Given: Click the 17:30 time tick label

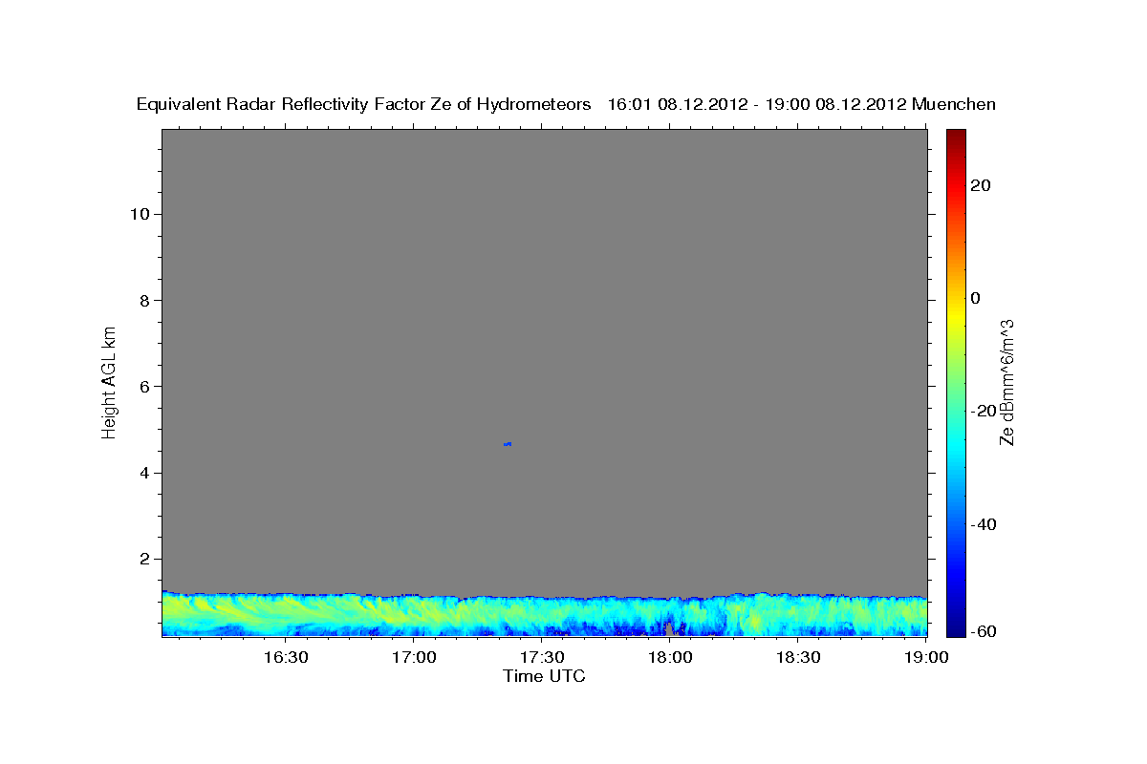Looking at the screenshot, I should pyautogui.click(x=543, y=657).
